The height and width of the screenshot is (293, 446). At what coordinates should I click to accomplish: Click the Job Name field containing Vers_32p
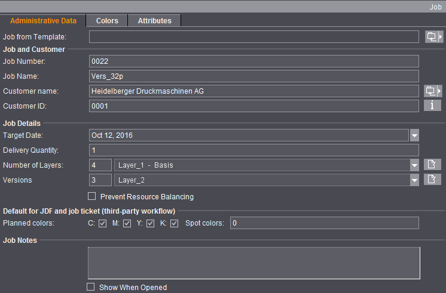[254, 76]
